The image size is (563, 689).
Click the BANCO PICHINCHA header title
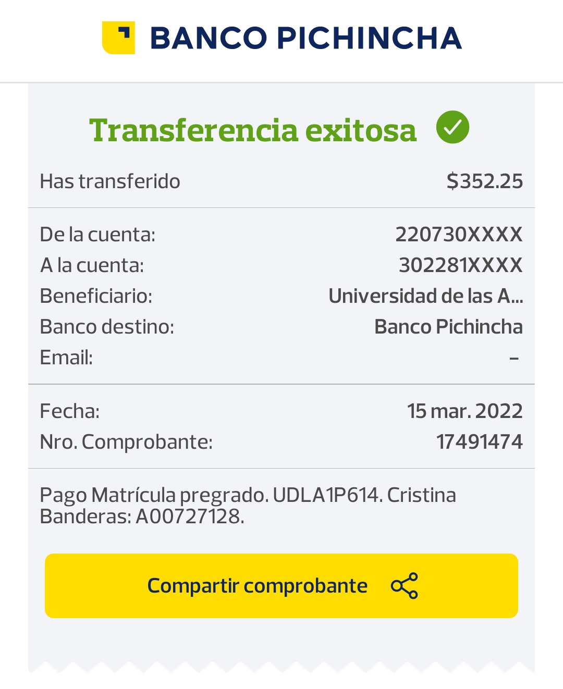306,38
